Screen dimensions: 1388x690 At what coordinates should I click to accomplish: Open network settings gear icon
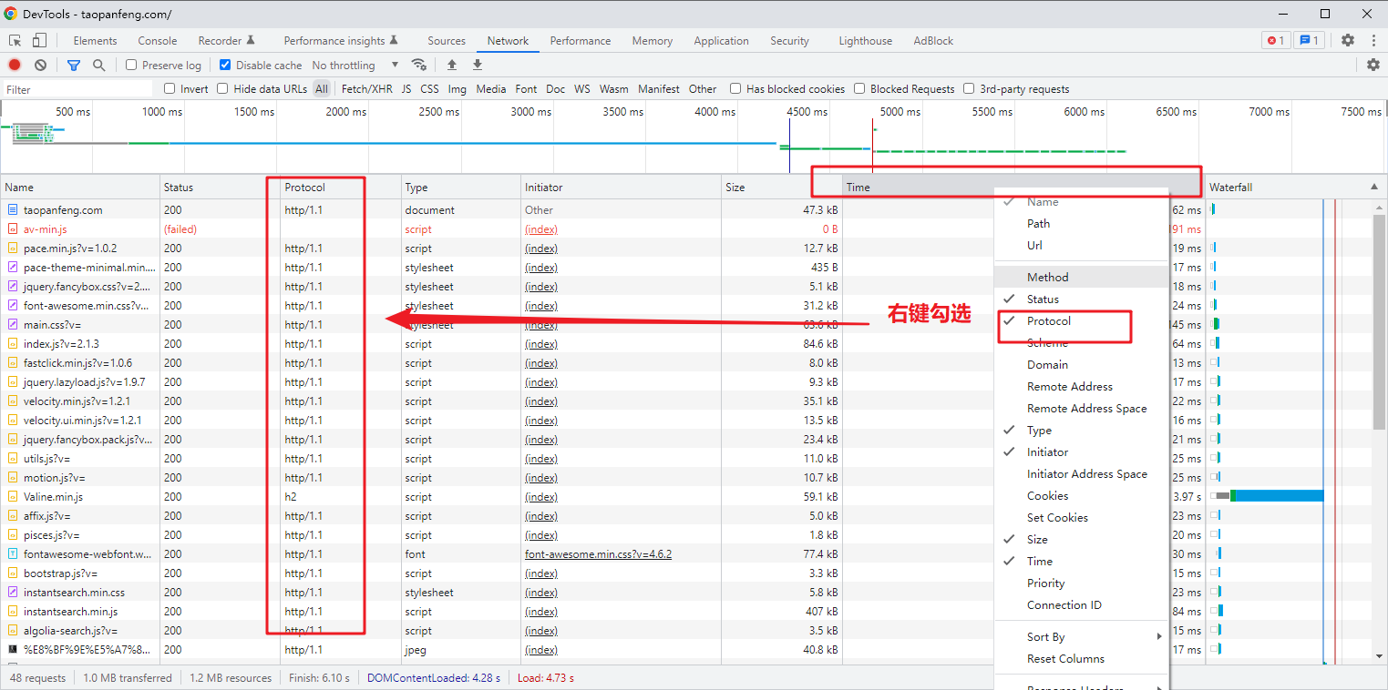[x=1373, y=65]
